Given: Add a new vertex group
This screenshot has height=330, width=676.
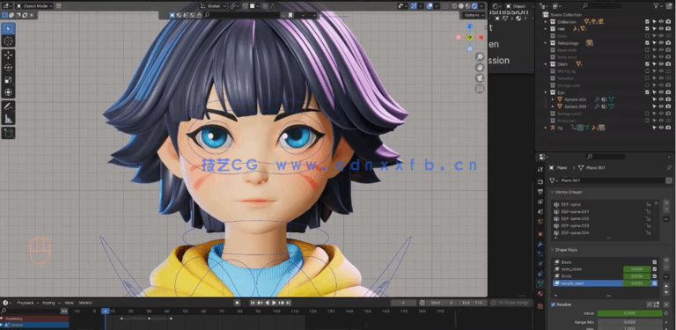Looking at the screenshot, I should coord(666,203).
